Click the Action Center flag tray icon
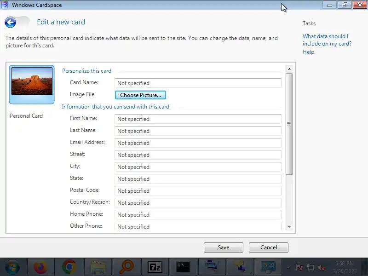Image resolution: width=368 pixels, height=276 pixels. pos(299,267)
